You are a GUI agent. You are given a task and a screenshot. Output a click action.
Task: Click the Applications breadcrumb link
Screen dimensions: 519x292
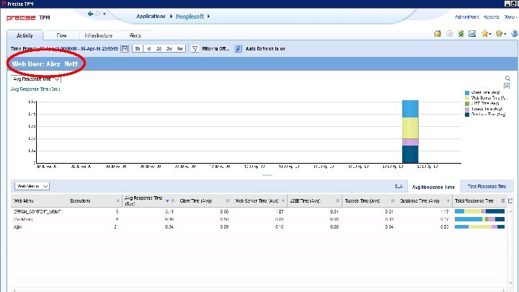(151, 16)
